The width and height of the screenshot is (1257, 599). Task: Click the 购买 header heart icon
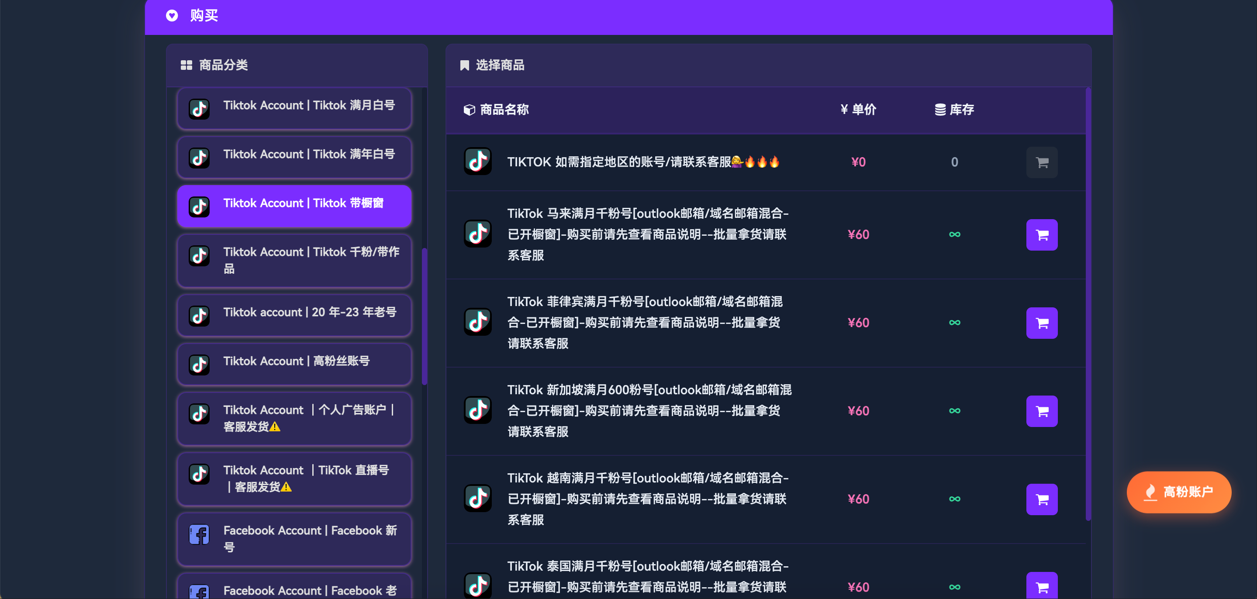172,16
